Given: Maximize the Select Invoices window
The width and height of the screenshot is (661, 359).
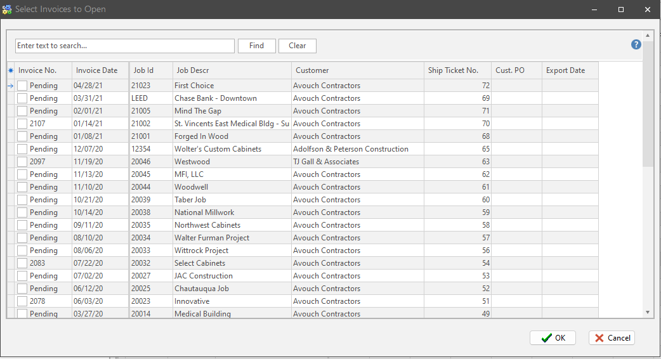Looking at the screenshot, I should [x=621, y=10].
